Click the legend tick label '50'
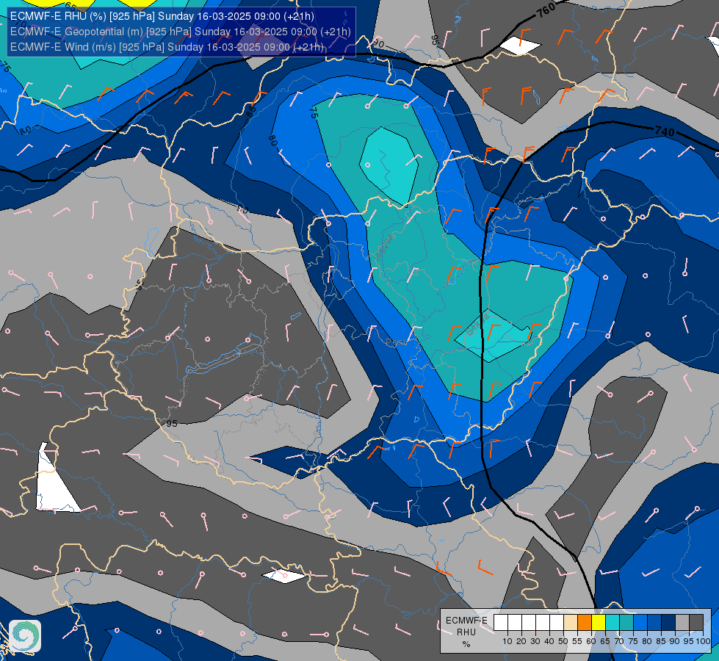Viewport: 719px width, 661px height. [x=563, y=641]
